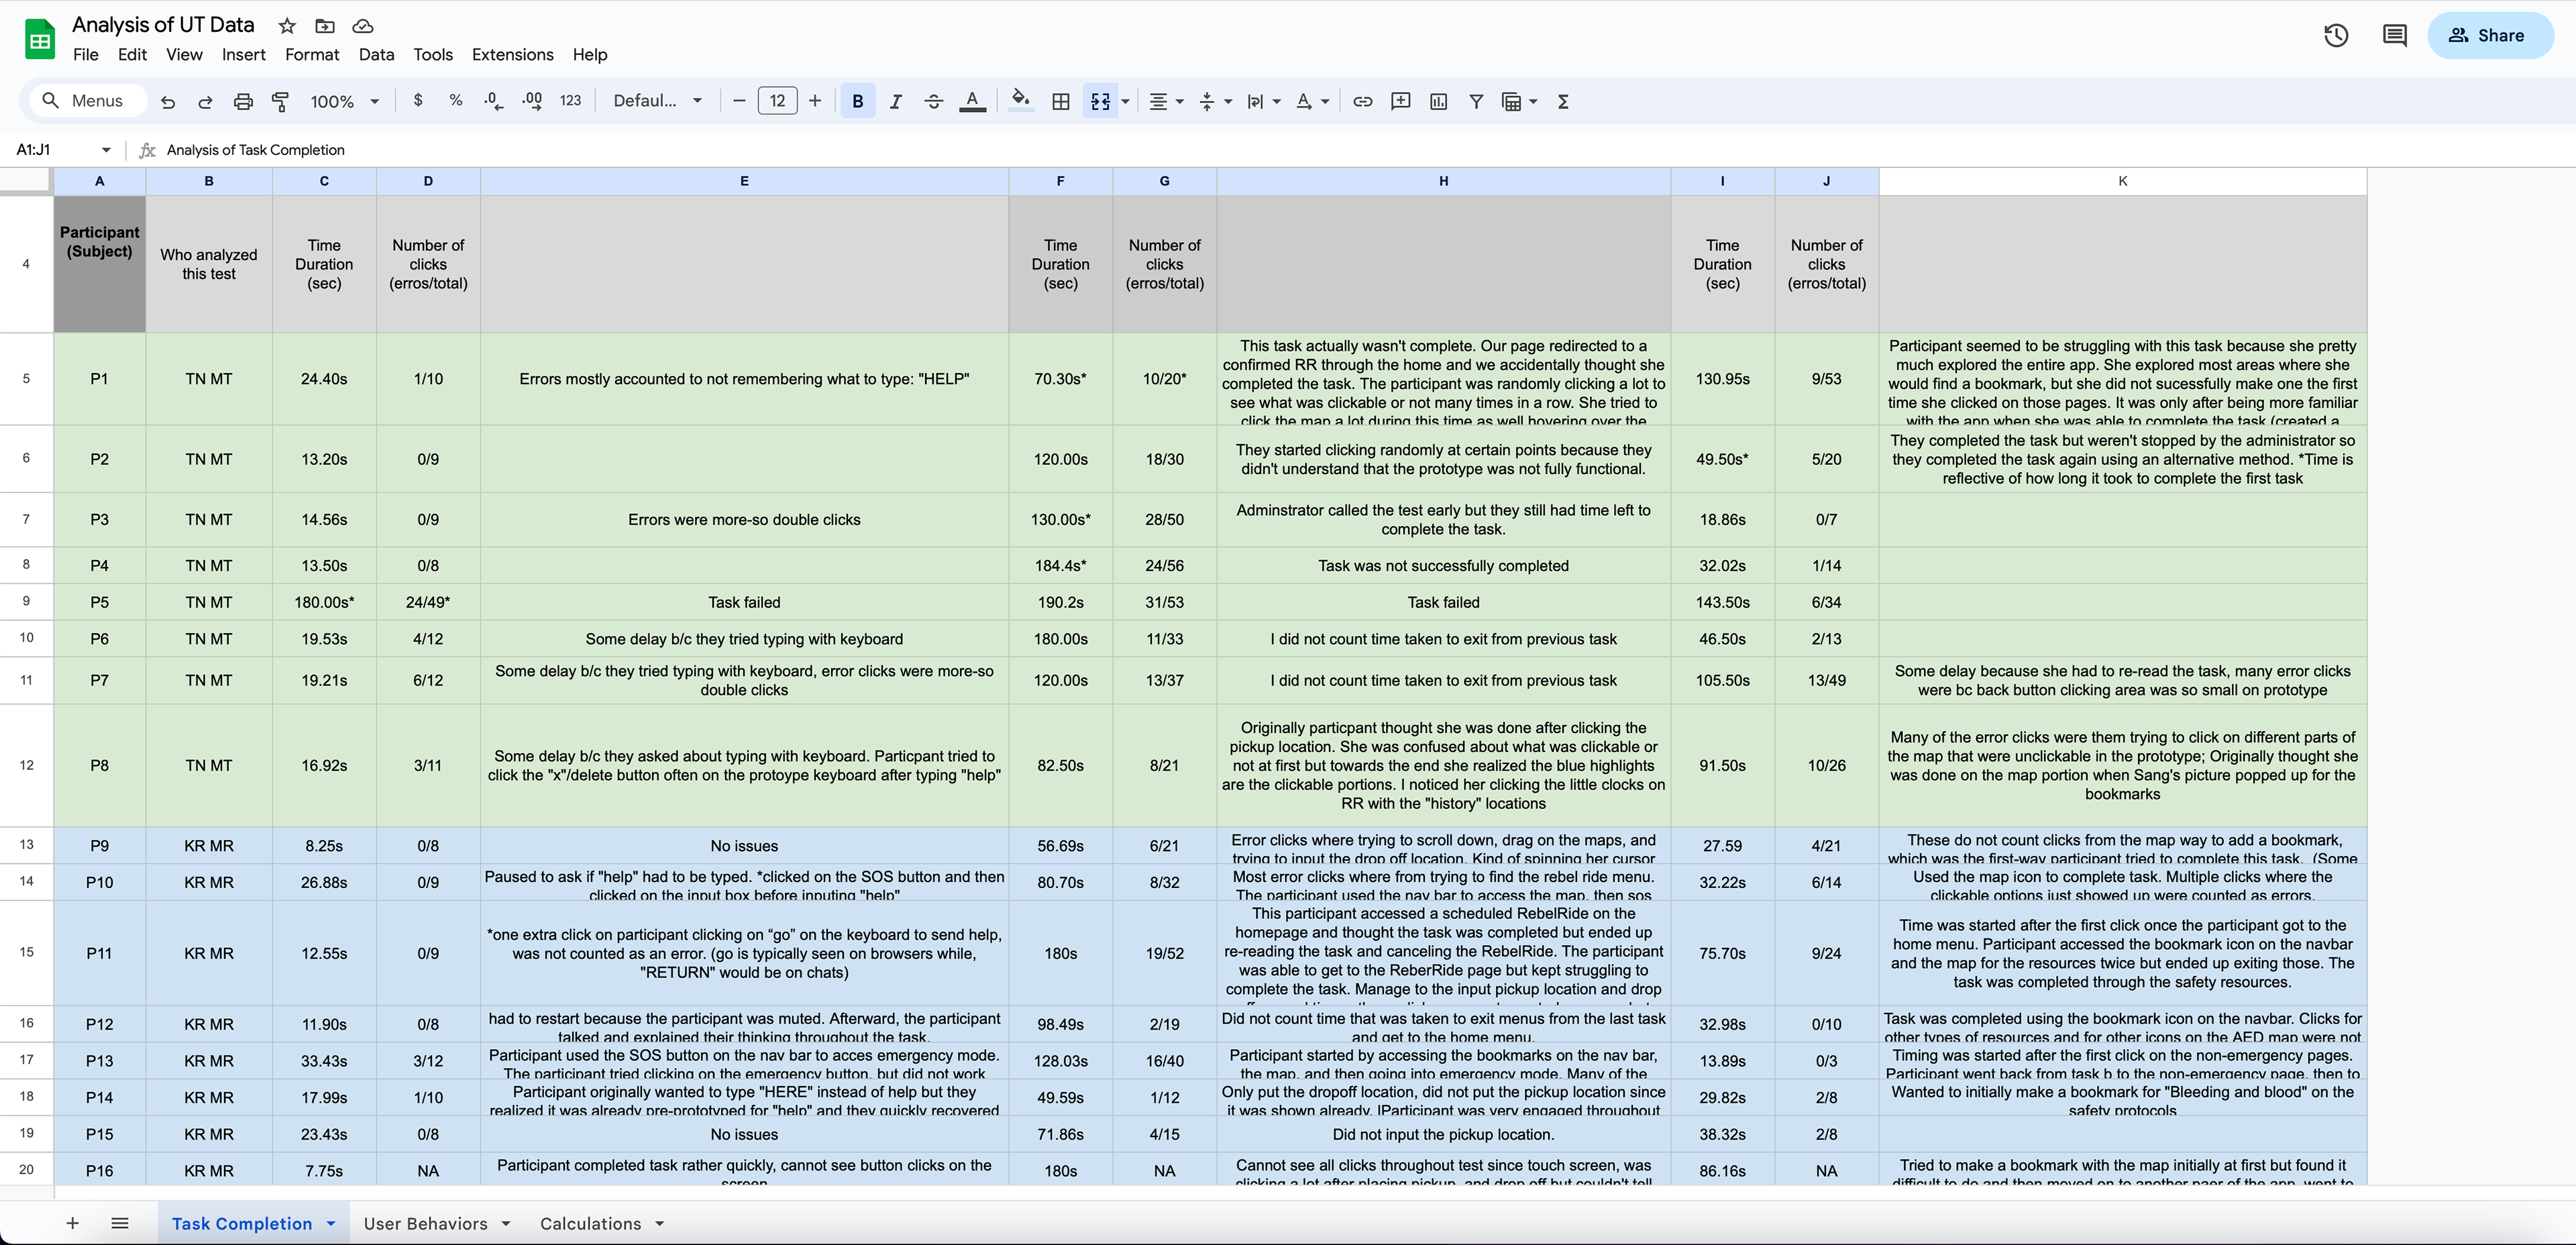Decrease decimal places

pos(493,101)
